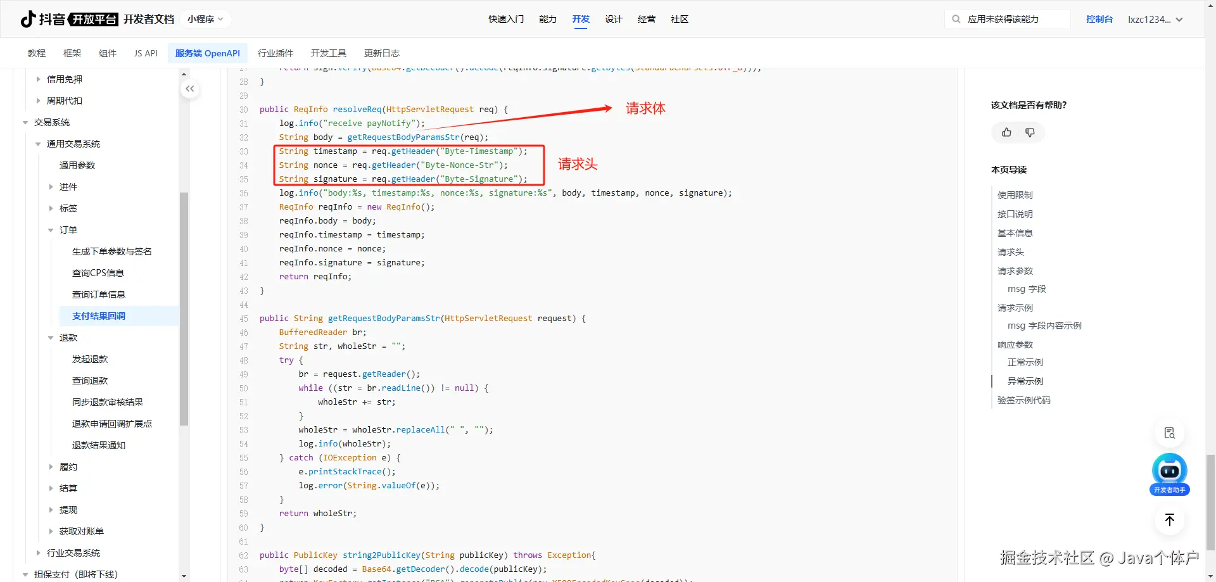Jump to 基本信息 section
Screen dimensions: 1216x582
click(1015, 233)
